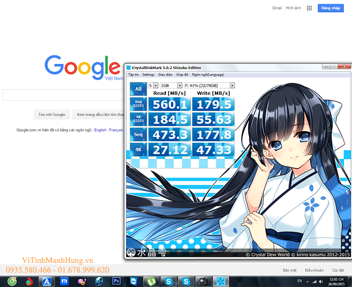Run the Seq Q32T1 test
Viewport: 352px width, 287px height.
[138, 104]
